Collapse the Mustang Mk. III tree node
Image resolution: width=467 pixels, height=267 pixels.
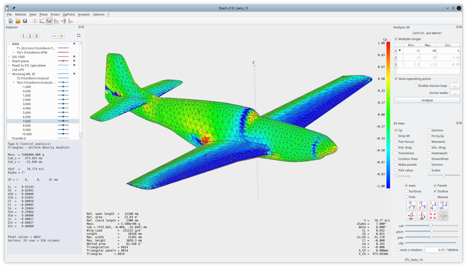(x=9, y=74)
